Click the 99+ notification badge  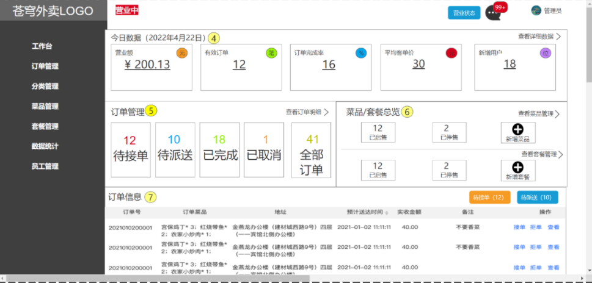pos(500,7)
